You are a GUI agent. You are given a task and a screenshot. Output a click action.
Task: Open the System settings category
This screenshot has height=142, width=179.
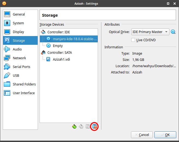[x=18, y=23]
